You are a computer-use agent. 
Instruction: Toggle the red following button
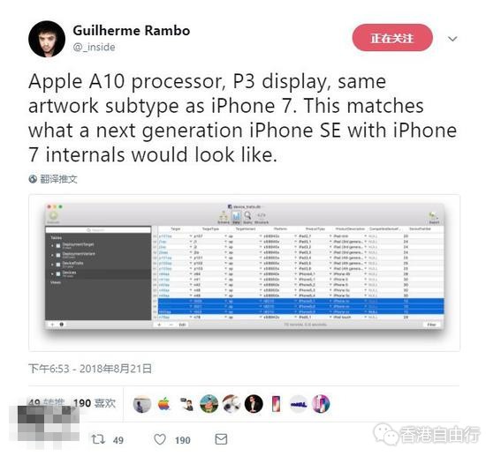[392, 38]
